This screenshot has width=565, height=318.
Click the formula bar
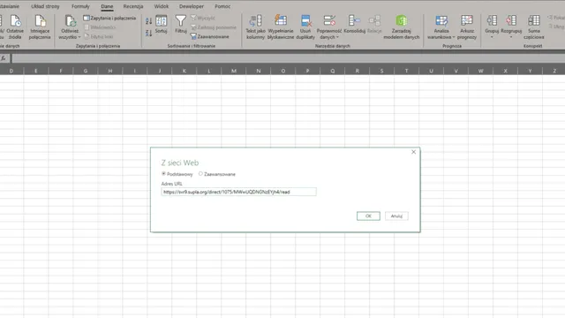(289, 58)
